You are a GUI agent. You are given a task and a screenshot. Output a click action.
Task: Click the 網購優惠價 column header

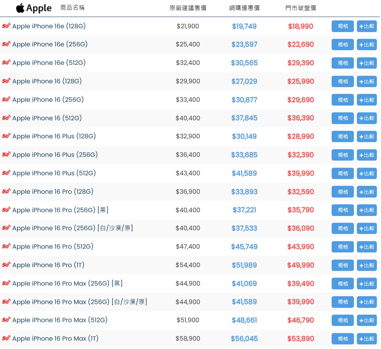pos(244,8)
